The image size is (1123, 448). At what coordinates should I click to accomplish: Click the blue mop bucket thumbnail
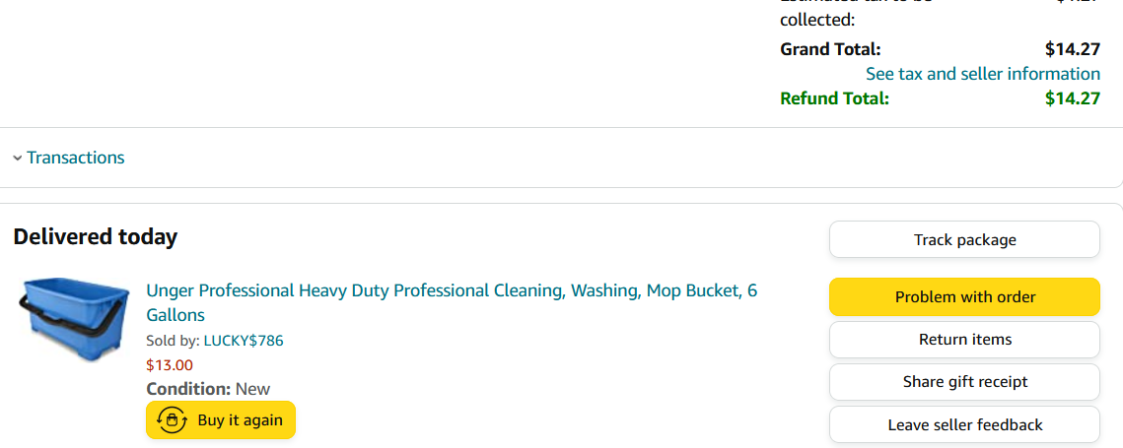coord(73,319)
